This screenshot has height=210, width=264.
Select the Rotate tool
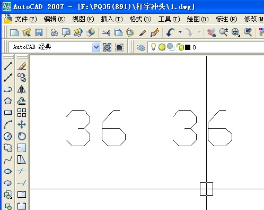pos(22,136)
